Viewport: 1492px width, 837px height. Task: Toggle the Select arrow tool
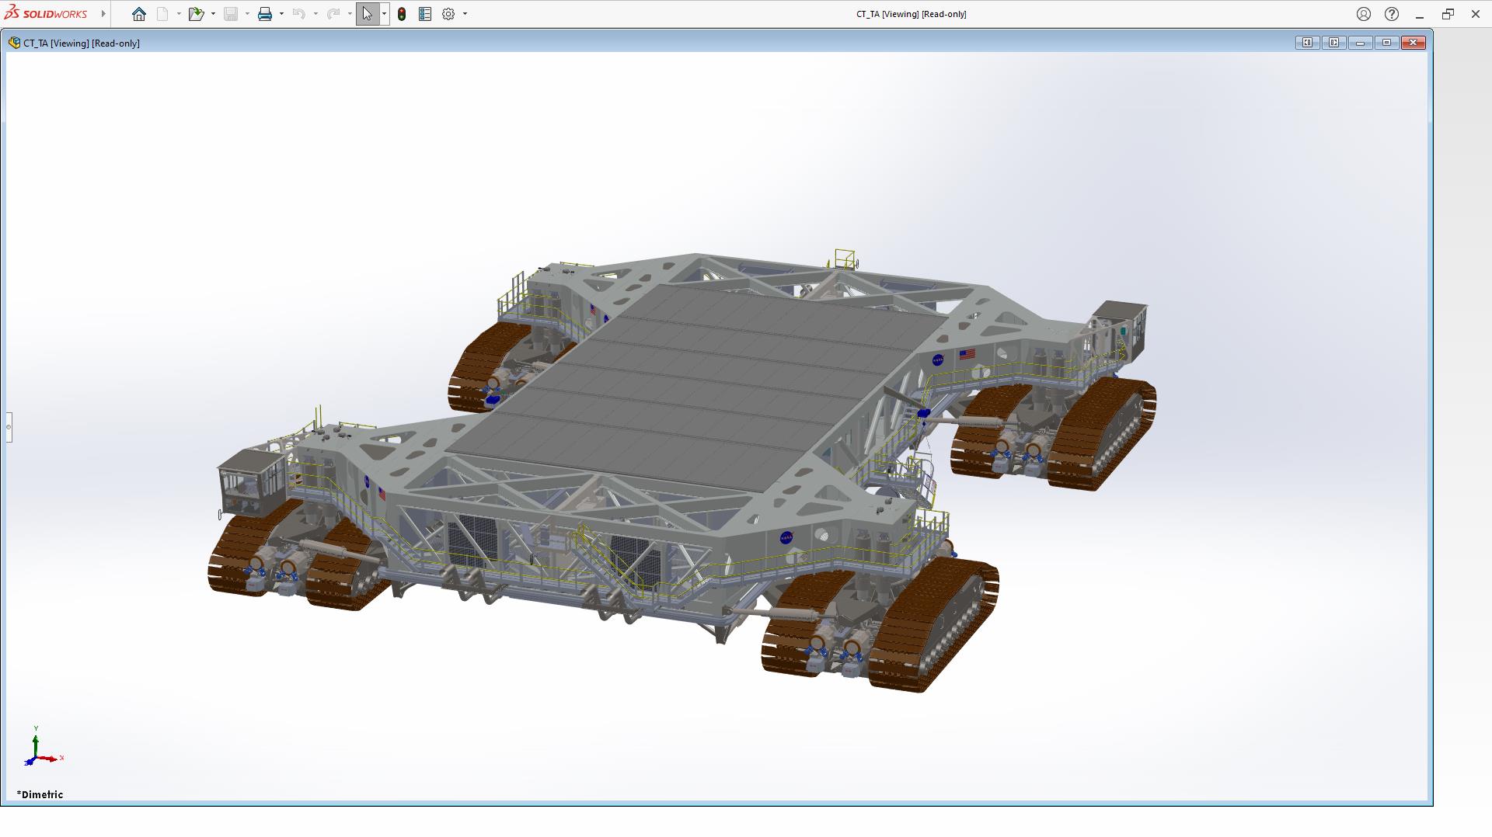click(x=367, y=14)
